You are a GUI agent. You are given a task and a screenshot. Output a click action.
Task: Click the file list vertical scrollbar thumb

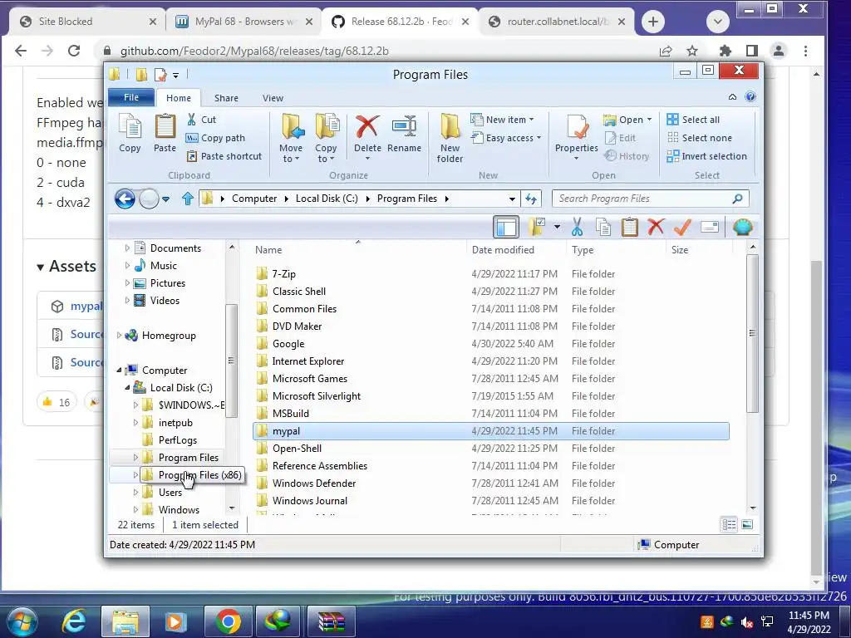[x=752, y=333]
